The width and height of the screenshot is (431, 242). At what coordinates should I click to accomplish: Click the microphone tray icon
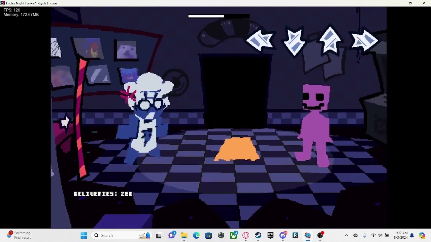[364, 235]
